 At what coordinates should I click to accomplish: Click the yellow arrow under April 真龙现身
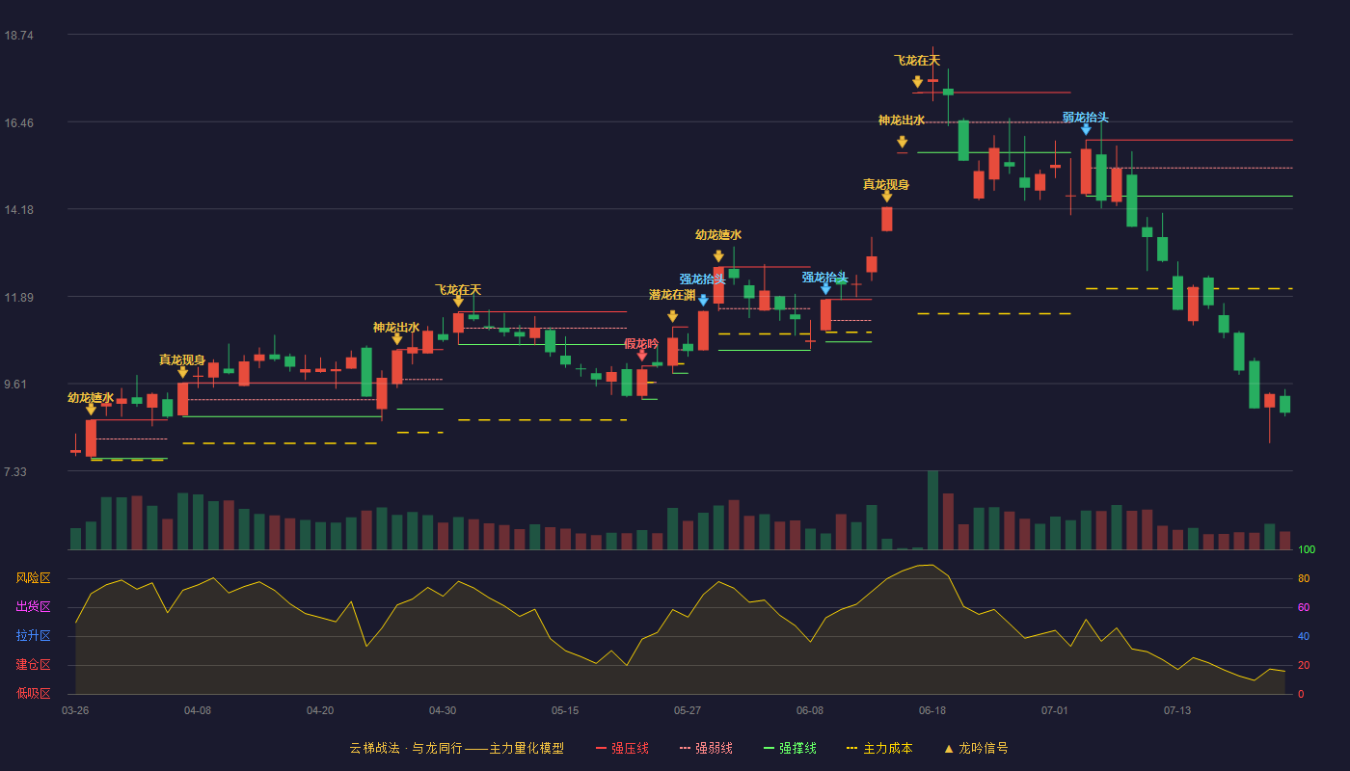(x=182, y=372)
